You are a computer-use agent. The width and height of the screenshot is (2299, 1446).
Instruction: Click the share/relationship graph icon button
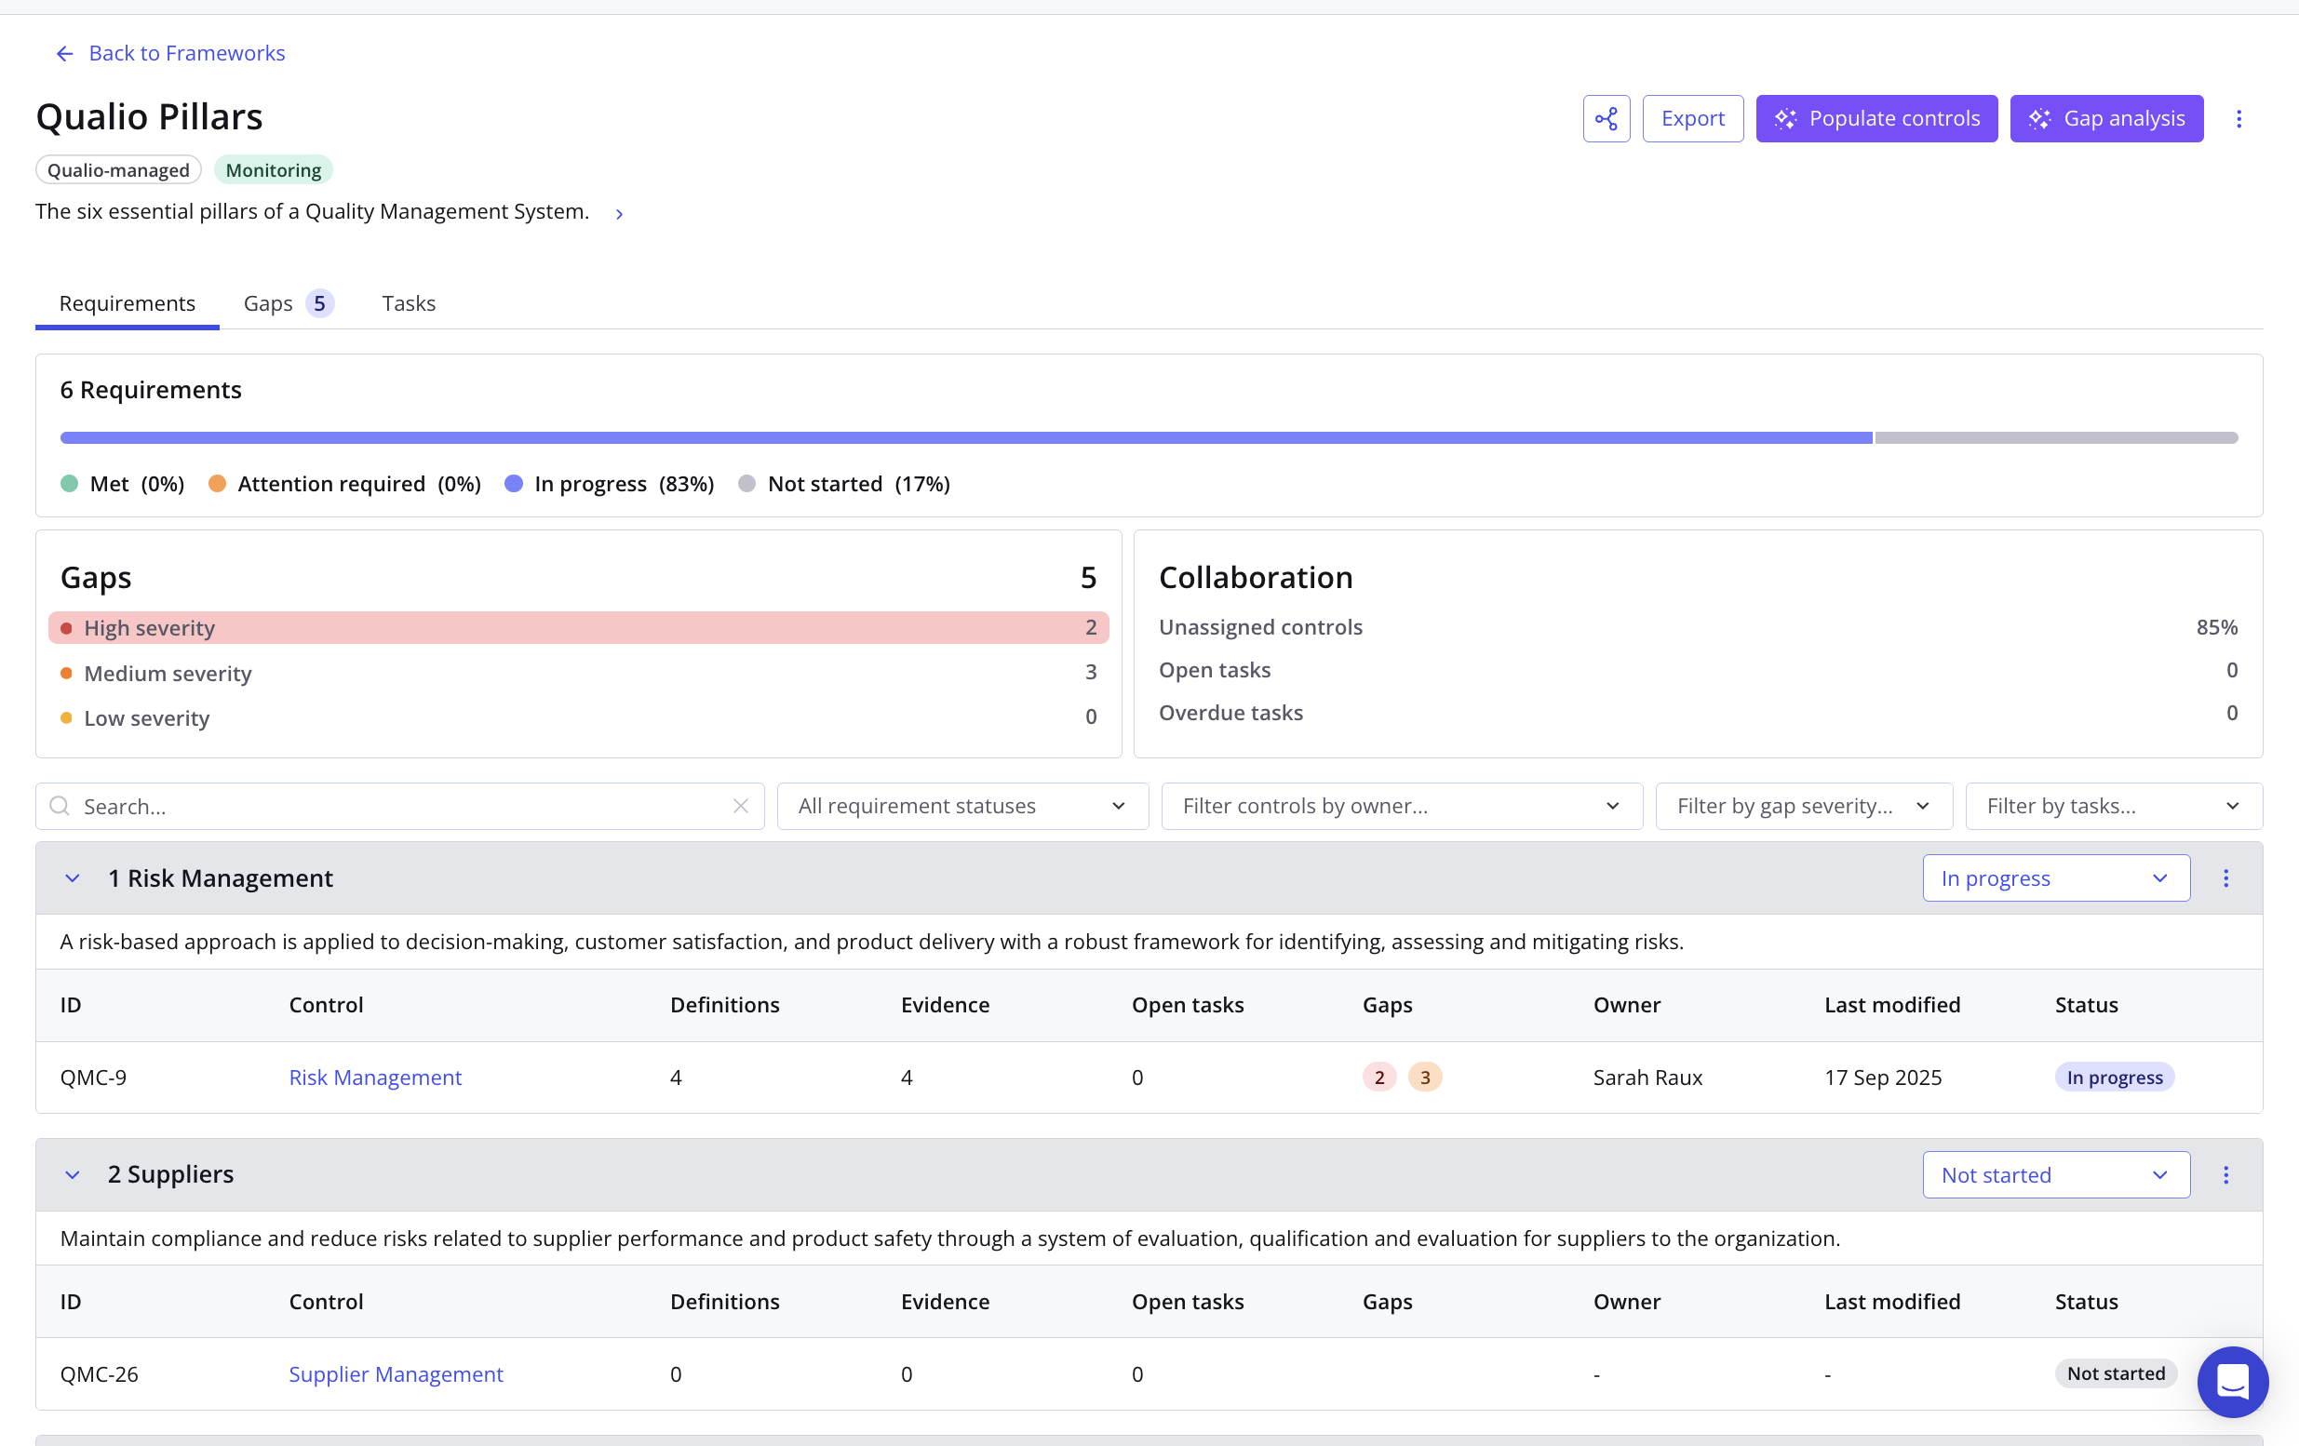click(x=1606, y=118)
